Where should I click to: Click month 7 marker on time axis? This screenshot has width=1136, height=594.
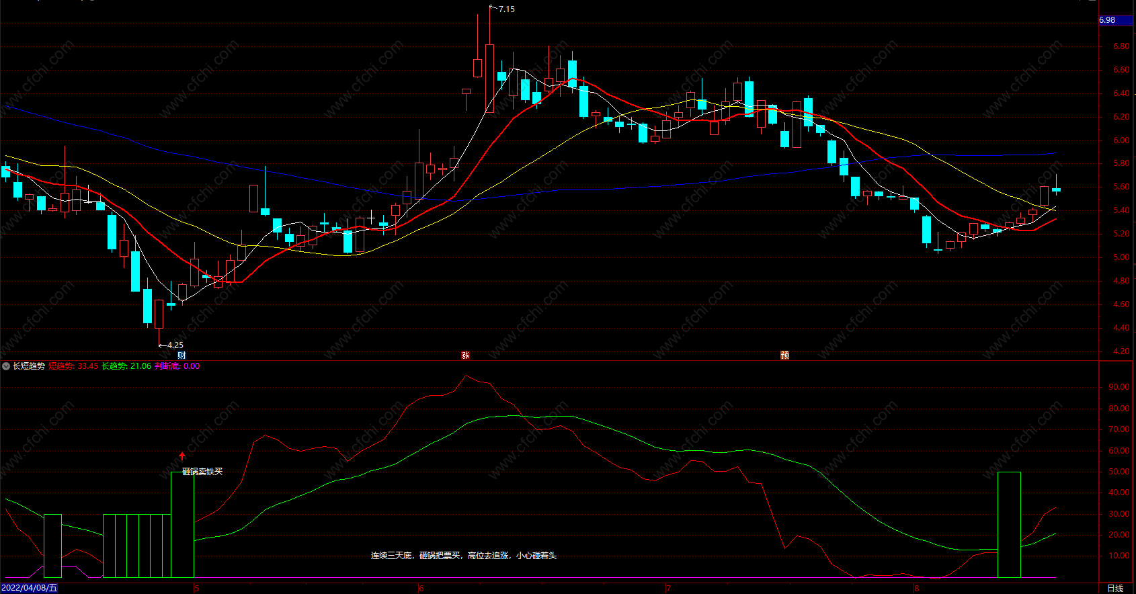tap(668, 589)
